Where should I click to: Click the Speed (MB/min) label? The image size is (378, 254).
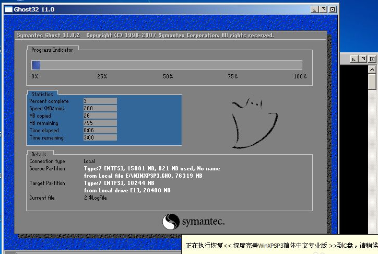pyautogui.click(x=47, y=108)
